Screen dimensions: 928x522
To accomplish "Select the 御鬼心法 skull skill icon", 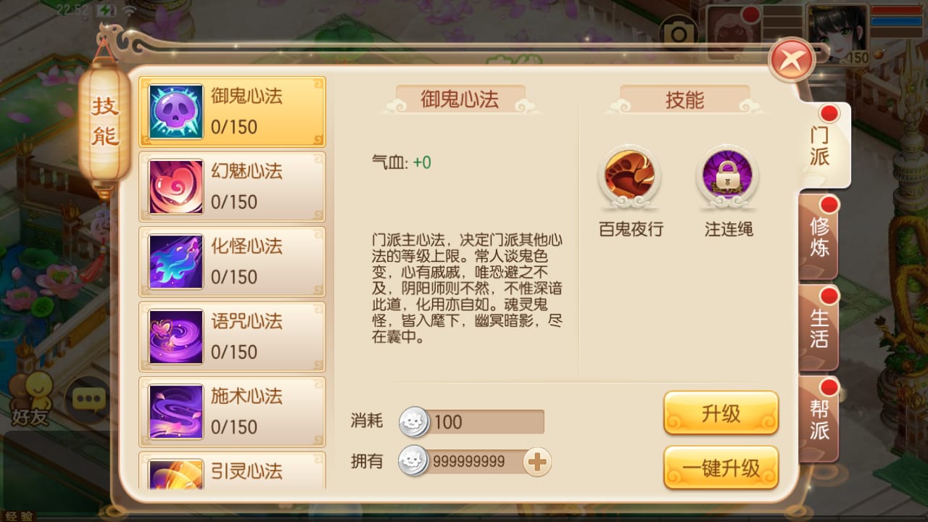I will click(x=176, y=112).
